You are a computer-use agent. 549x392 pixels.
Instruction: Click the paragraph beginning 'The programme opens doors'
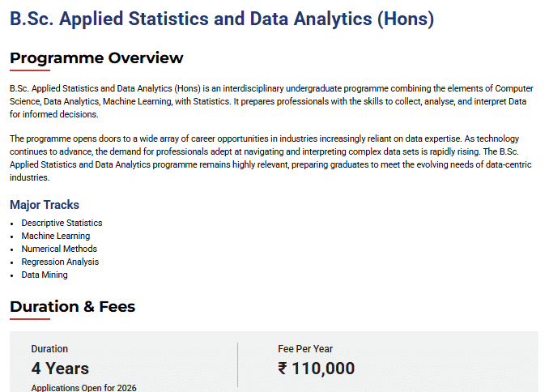pyautogui.click(x=271, y=158)
